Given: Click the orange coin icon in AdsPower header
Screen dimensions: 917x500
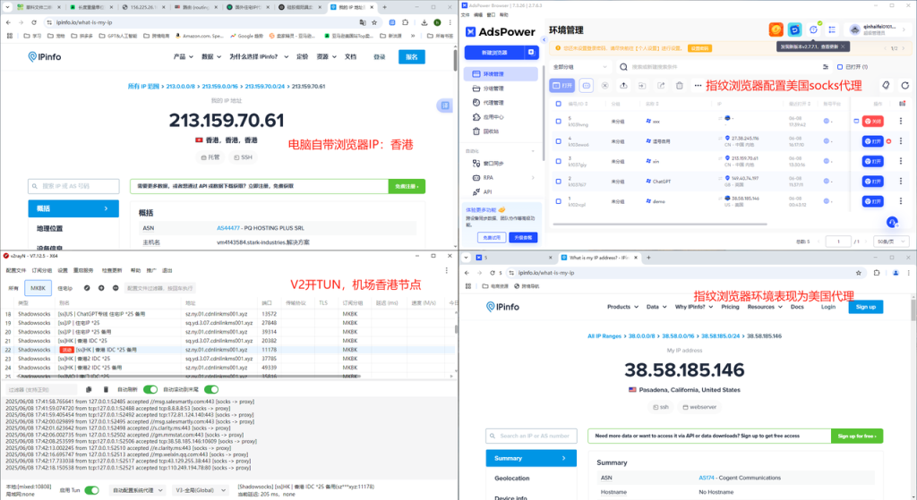Looking at the screenshot, I should 776,30.
